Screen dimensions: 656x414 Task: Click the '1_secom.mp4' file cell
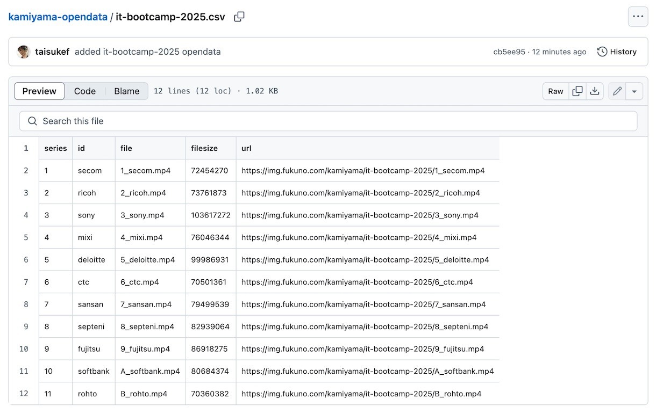click(x=151, y=171)
